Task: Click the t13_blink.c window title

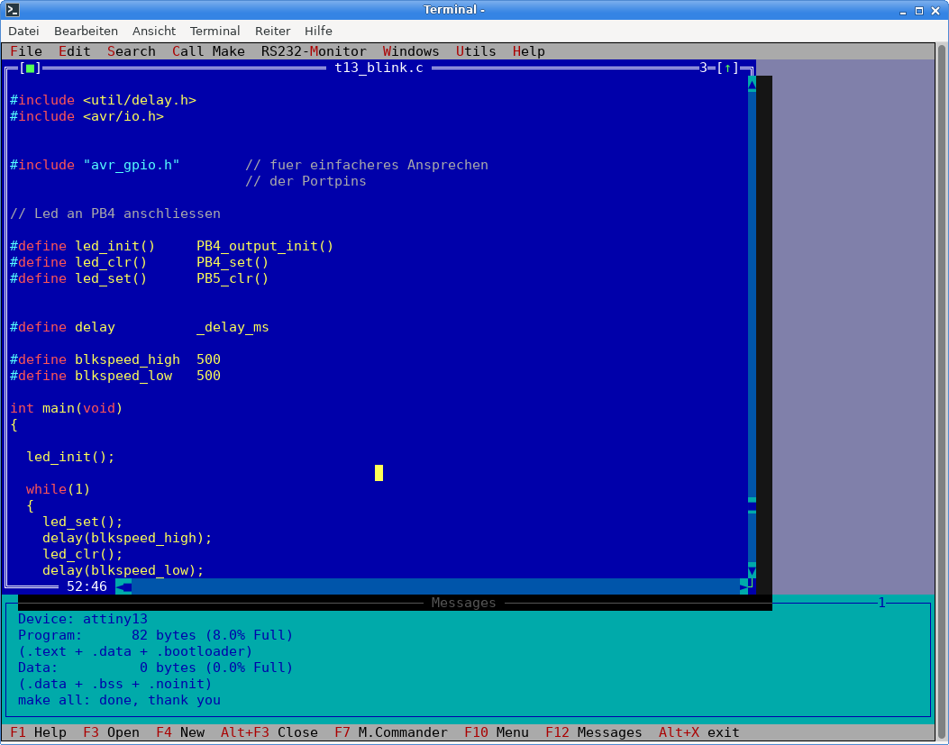Action: (379, 68)
